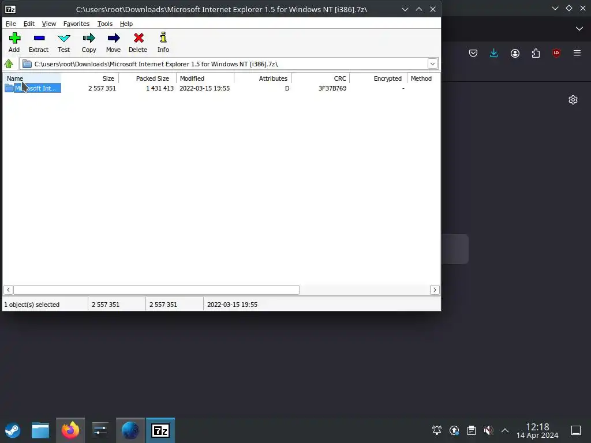591x443 pixels.
Task: Click the Copy toolbar icon
Action: point(89,38)
